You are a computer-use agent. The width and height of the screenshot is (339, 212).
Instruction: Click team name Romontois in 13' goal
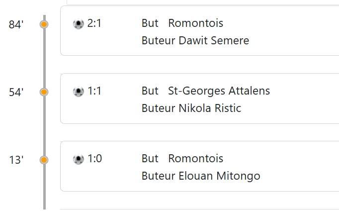pos(196,158)
